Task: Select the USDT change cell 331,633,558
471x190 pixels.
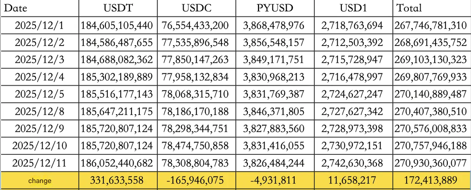Action: [117, 180]
